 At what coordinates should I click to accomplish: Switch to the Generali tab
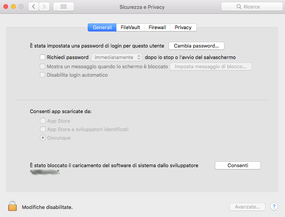102,28
